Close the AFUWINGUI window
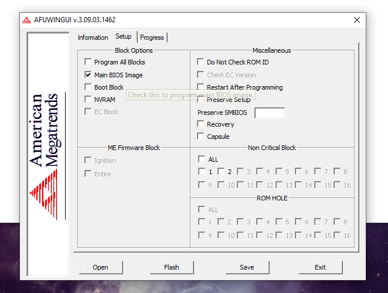Screen dimensions: 388x293 coord(357,20)
